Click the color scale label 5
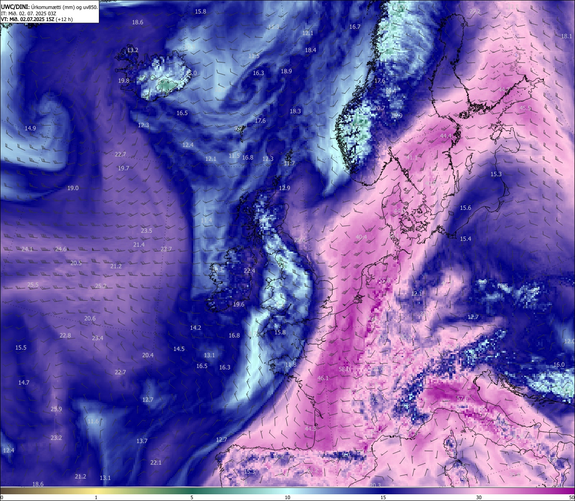575x501 pixels. coord(192,497)
